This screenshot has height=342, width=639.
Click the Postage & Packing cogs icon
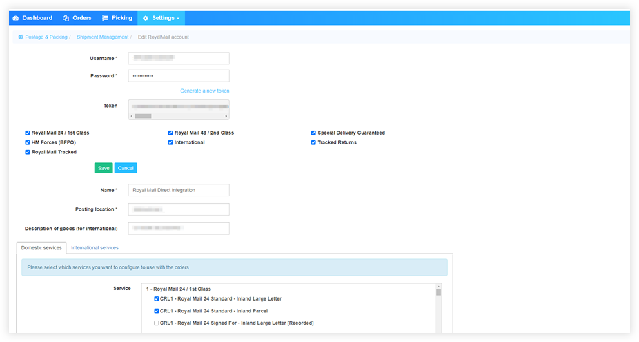pos(21,37)
